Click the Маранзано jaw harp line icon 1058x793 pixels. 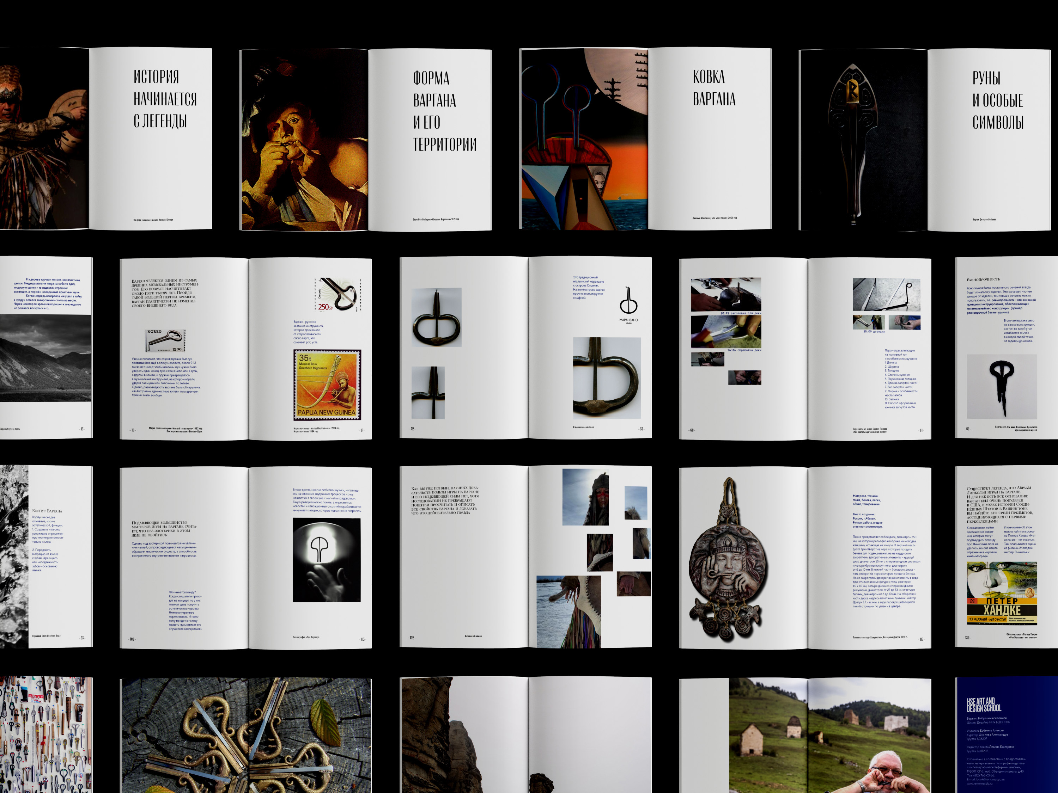628,301
